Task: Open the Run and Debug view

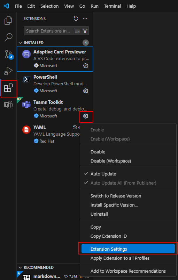Action: pyautogui.click(x=8, y=71)
